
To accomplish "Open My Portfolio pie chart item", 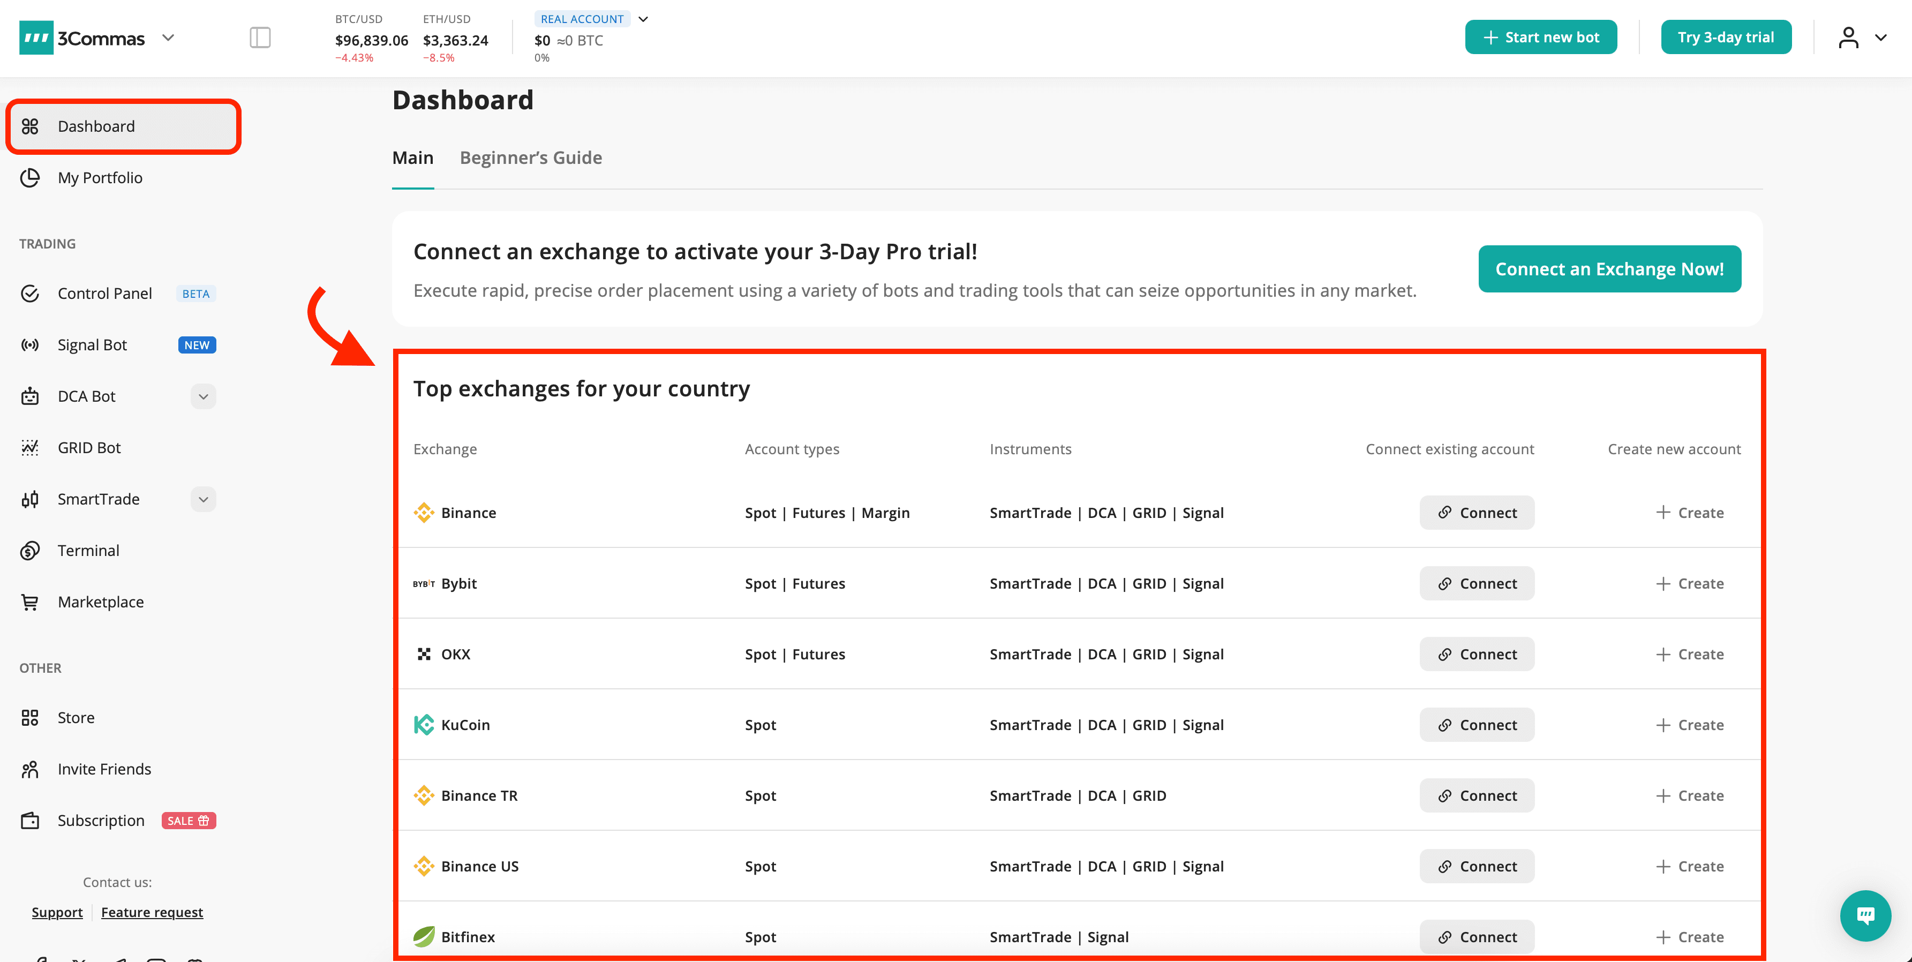I will 100,177.
